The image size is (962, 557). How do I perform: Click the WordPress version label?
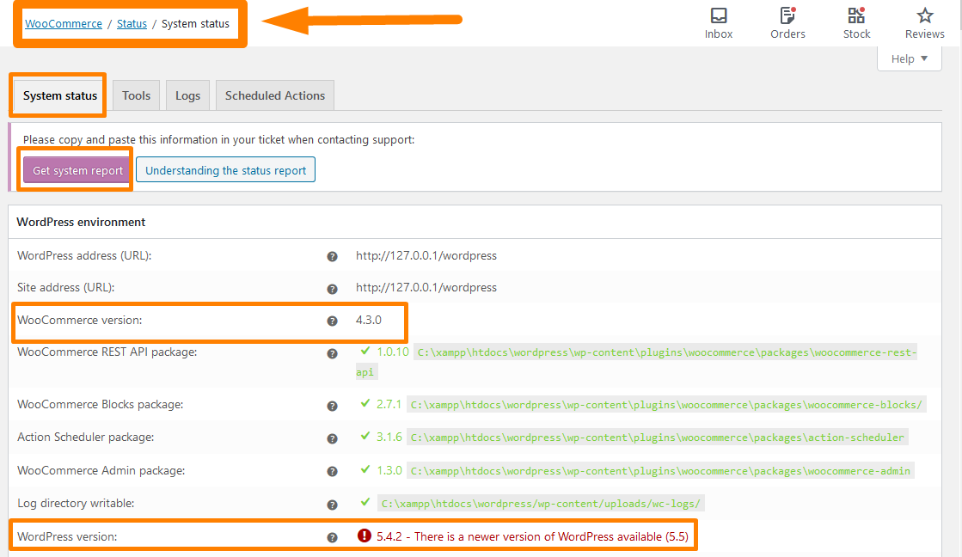click(x=68, y=536)
